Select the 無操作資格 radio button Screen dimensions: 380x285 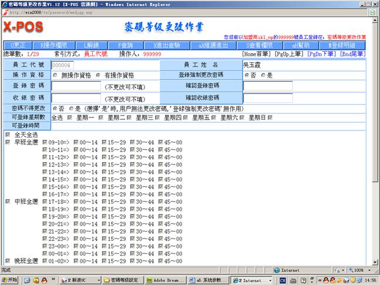pyautogui.click(x=56, y=76)
